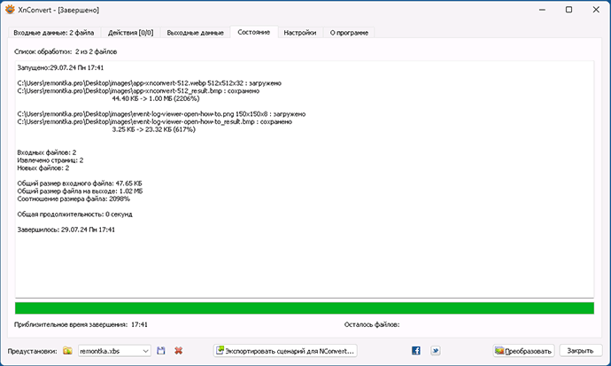Maximize the XnConvert window

pyautogui.click(x=568, y=10)
